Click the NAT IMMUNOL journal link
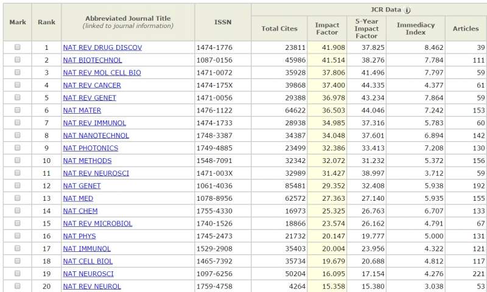487x292 pixels. click(x=86, y=249)
